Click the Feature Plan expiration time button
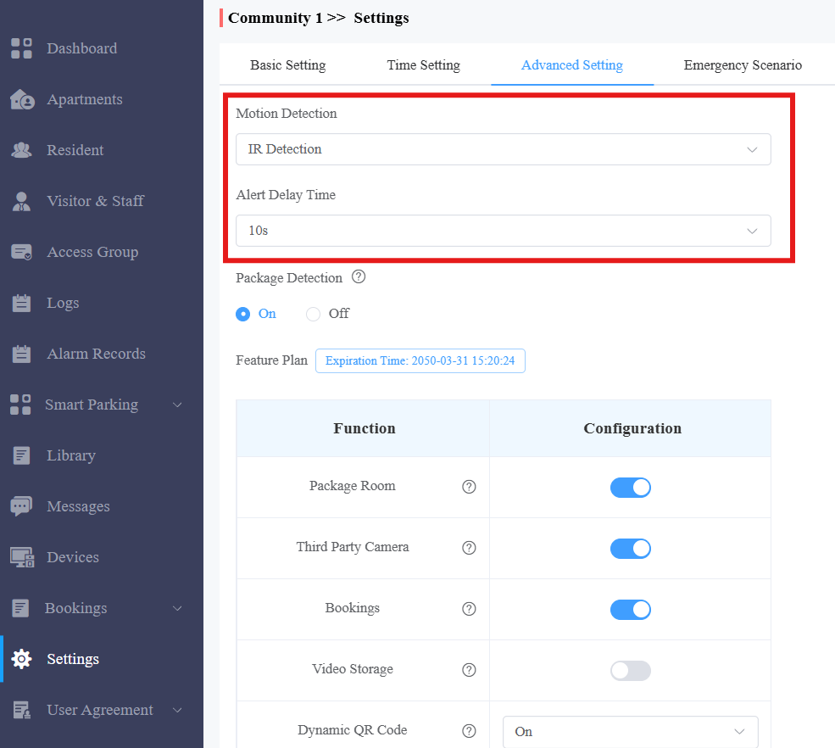Image resolution: width=835 pixels, height=748 pixels. pyautogui.click(x=420, y=360)
